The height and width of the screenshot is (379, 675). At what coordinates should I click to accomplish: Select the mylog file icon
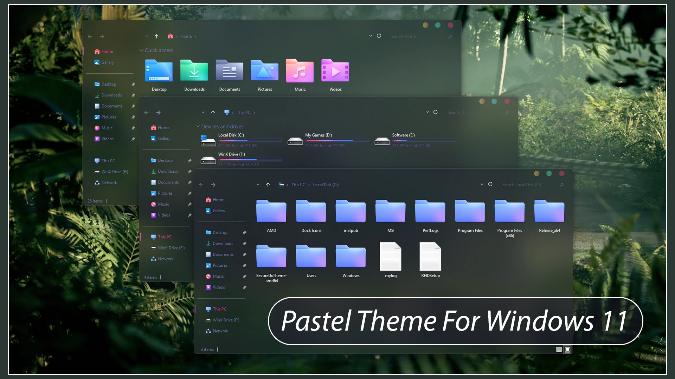click(x=390, y=257)
